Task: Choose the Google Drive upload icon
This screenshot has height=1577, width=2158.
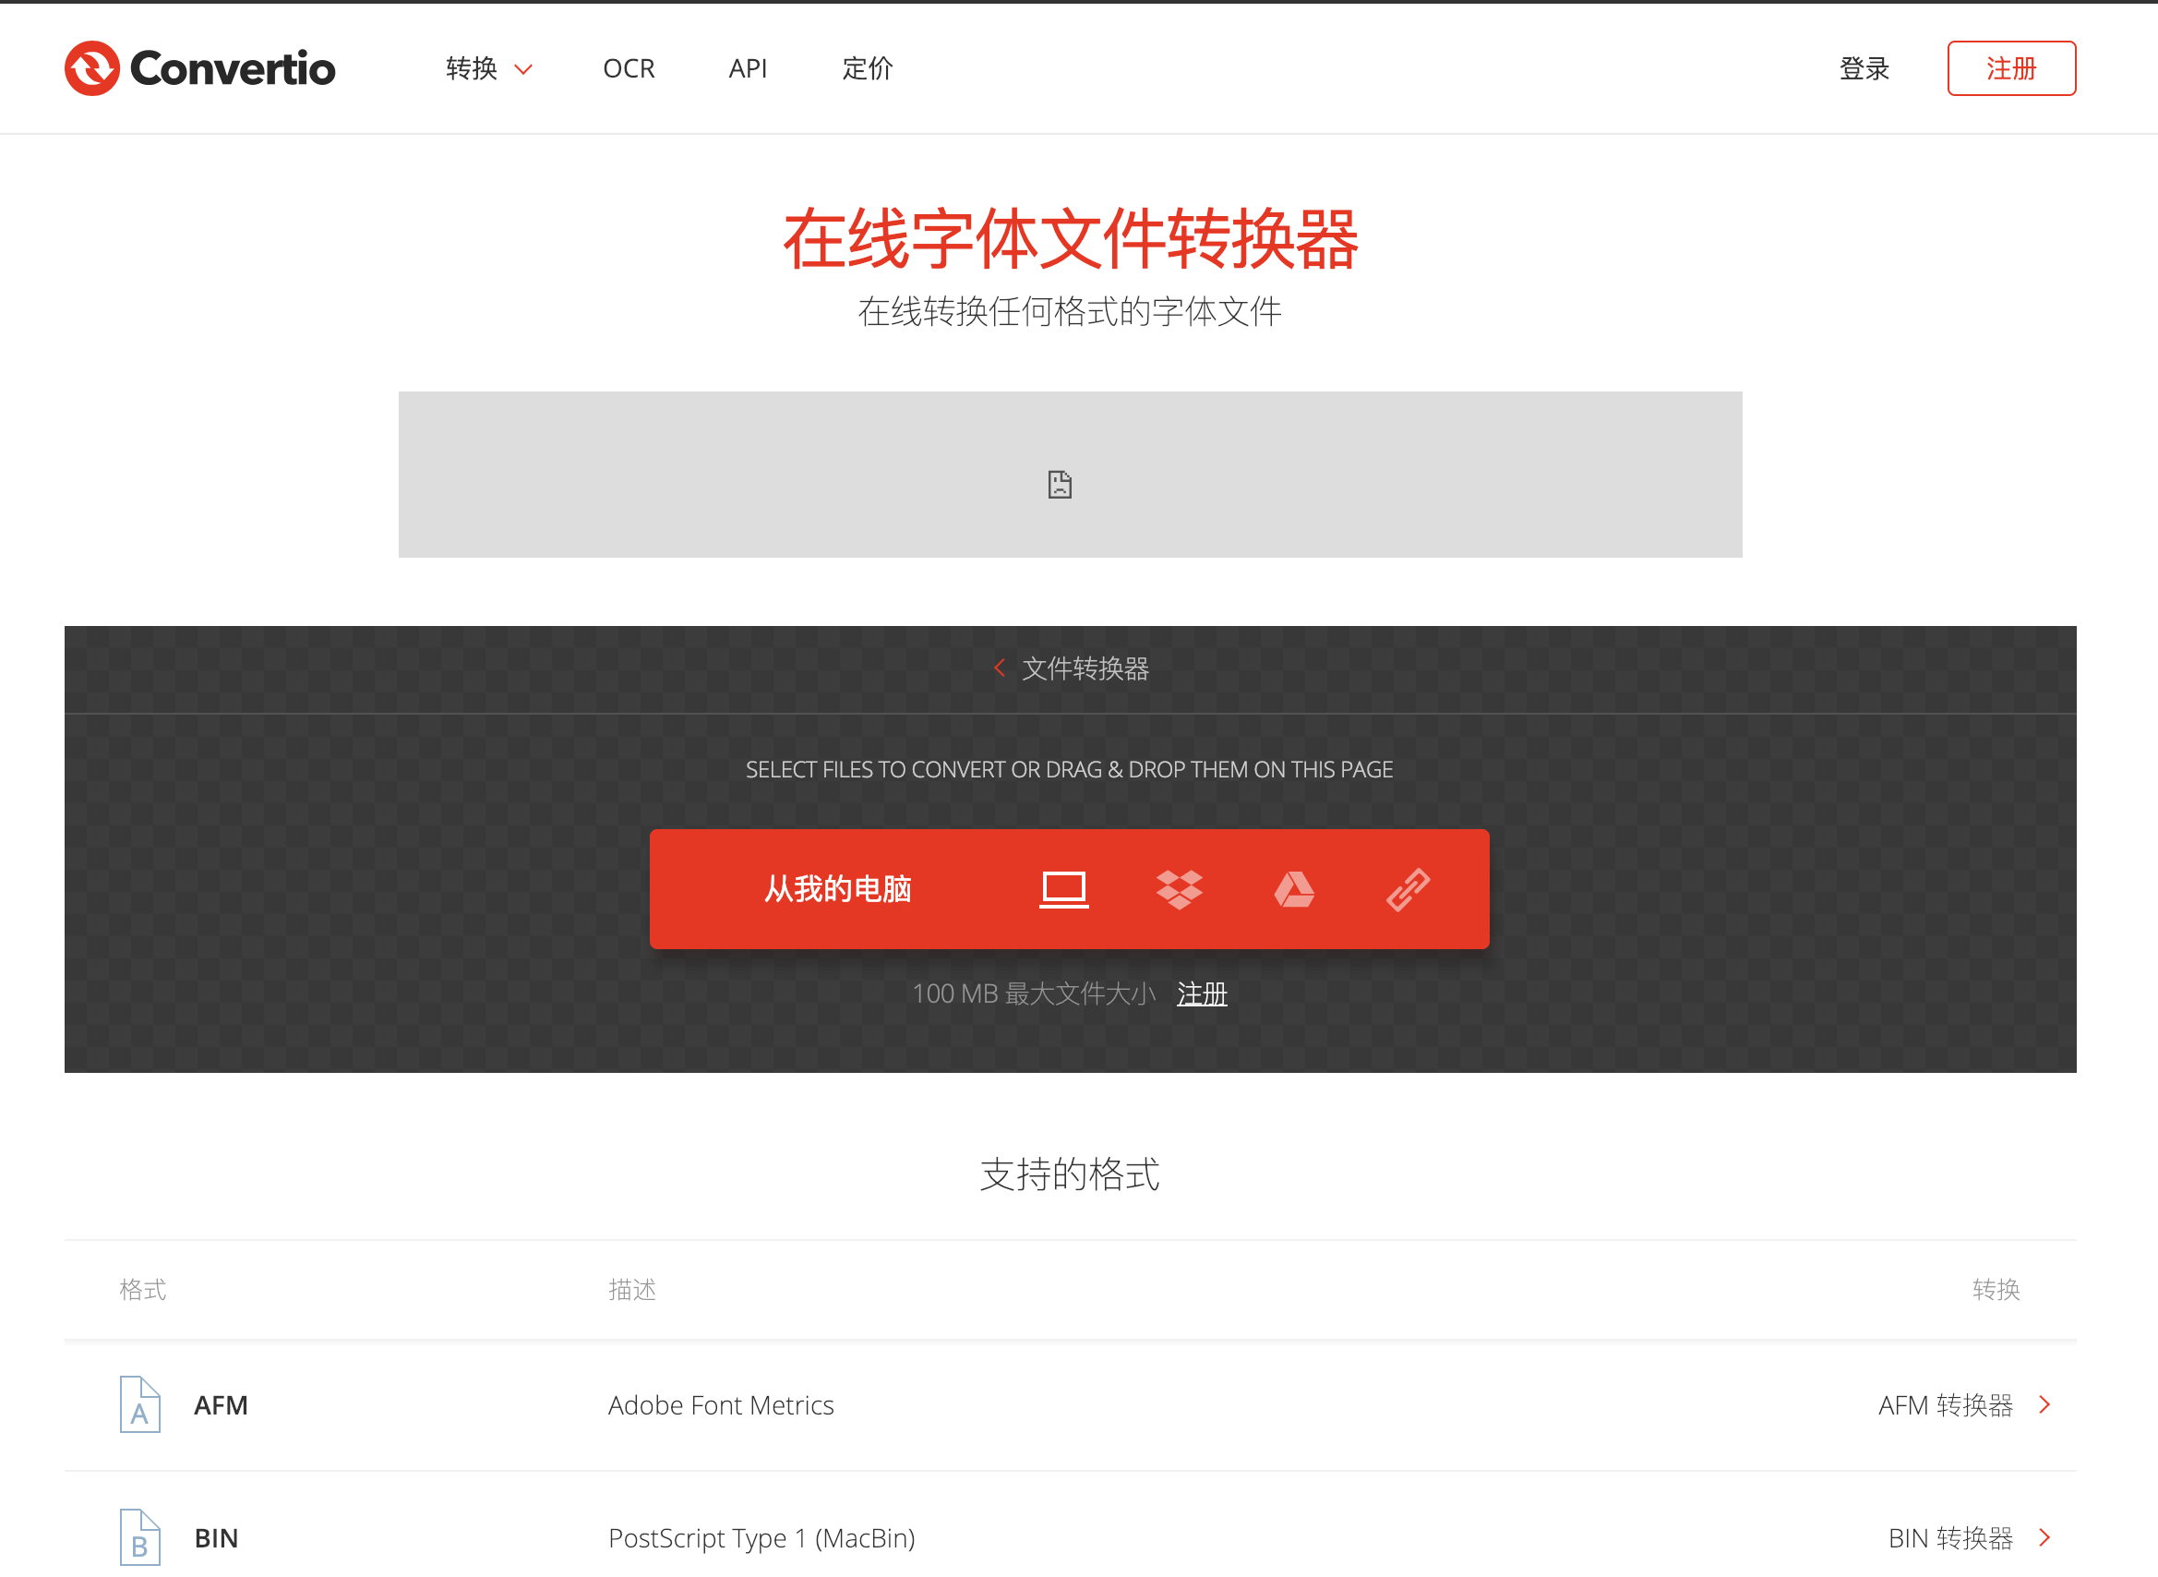Action: (x=1294, y=889)
